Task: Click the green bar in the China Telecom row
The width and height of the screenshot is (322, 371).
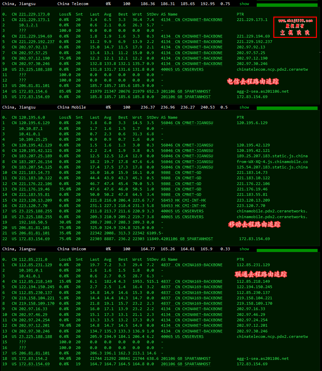Action: click(287, 5)
